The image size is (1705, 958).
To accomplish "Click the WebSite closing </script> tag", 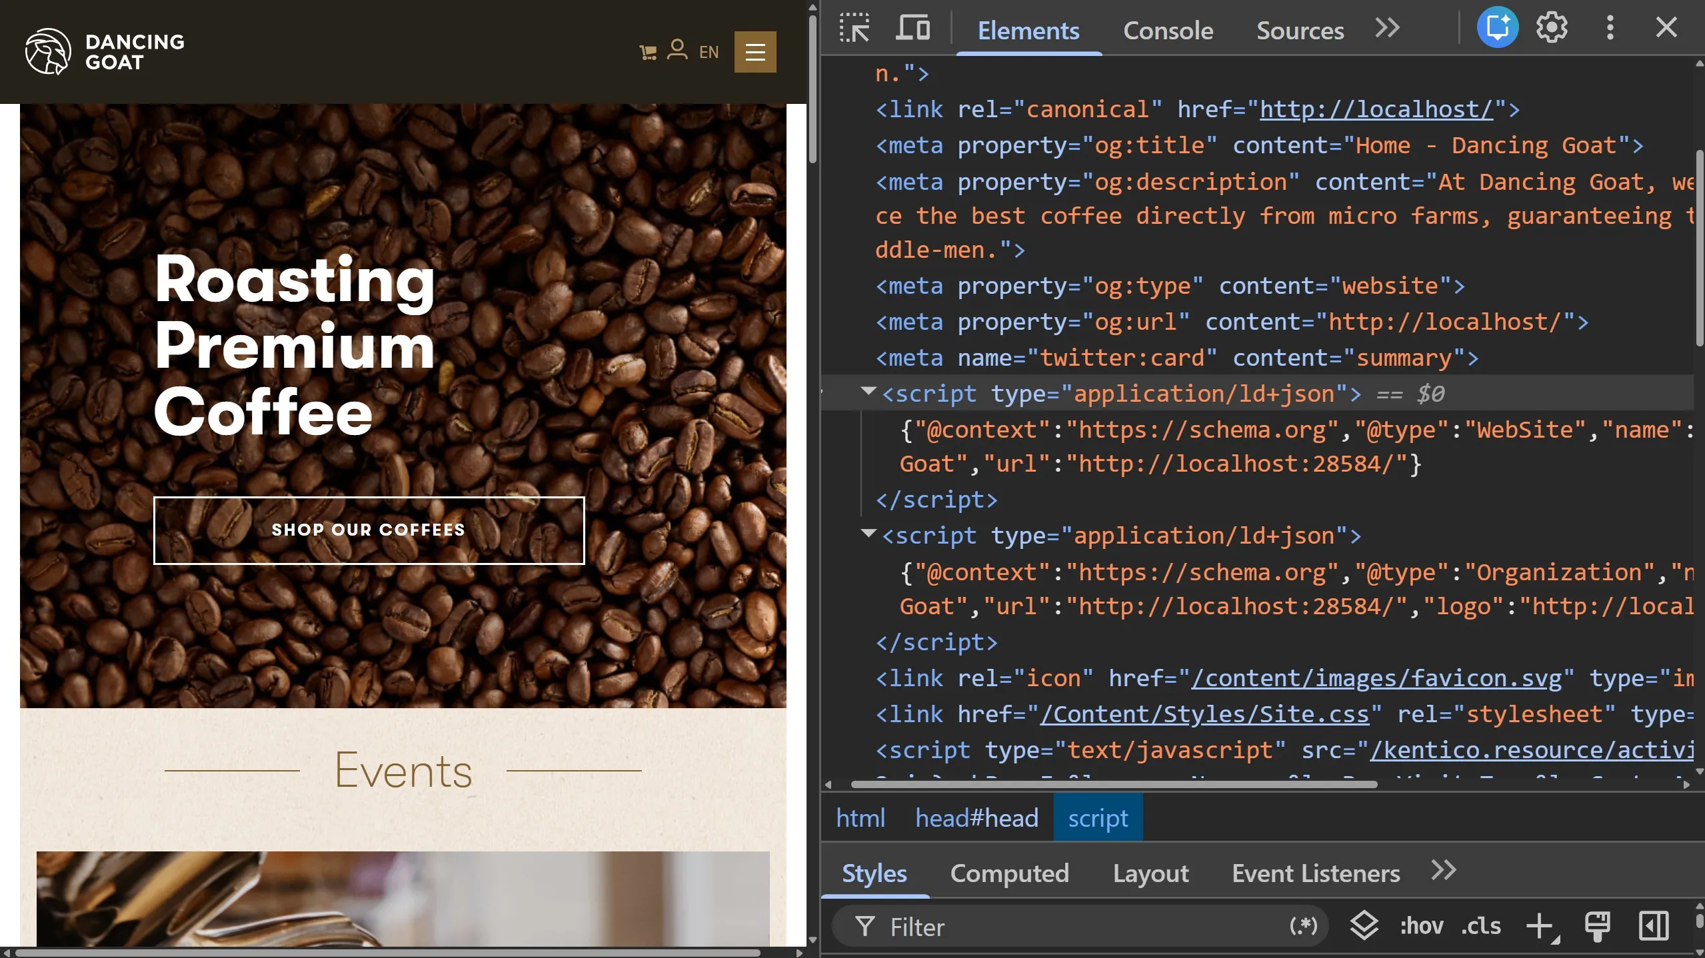I will pos(936,500).
